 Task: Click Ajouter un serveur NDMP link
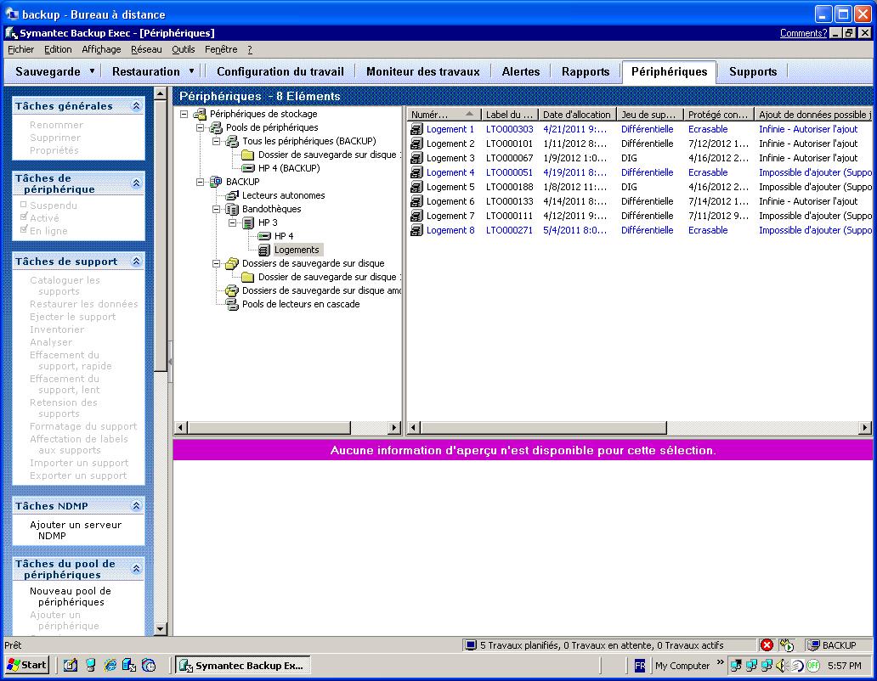tap(76, 530)
